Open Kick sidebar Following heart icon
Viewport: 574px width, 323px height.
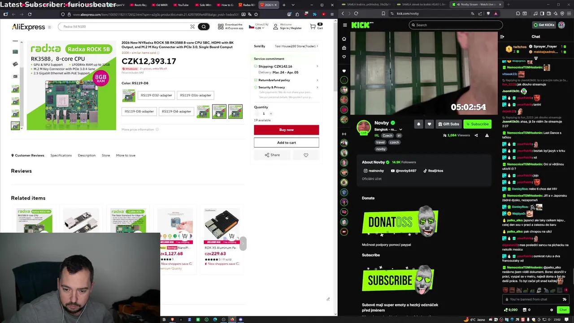[344, 57]
